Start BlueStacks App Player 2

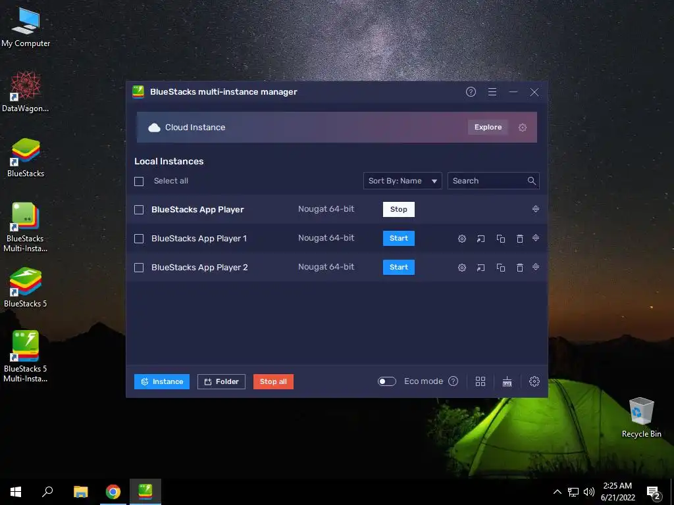pyautogui.click(x=398, y=267)
